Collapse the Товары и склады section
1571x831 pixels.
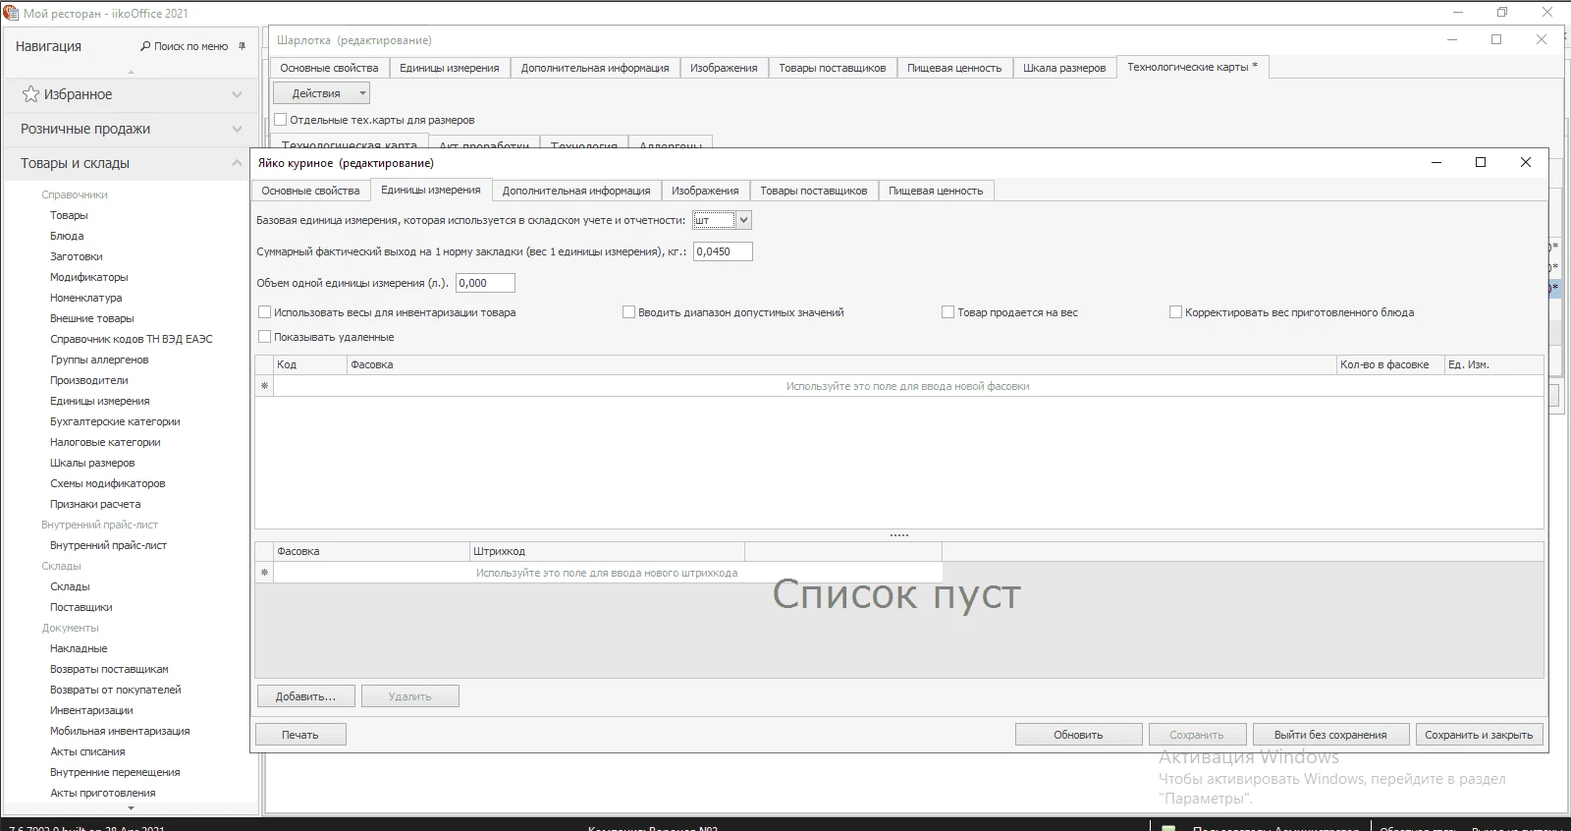(x=237, y=163)
